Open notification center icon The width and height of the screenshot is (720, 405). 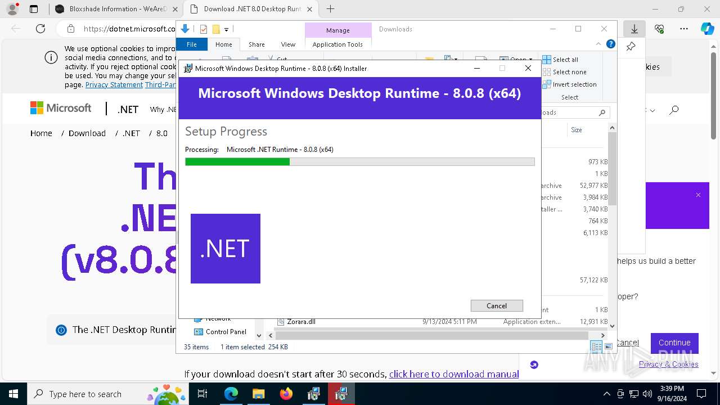[x=701, y=394]
